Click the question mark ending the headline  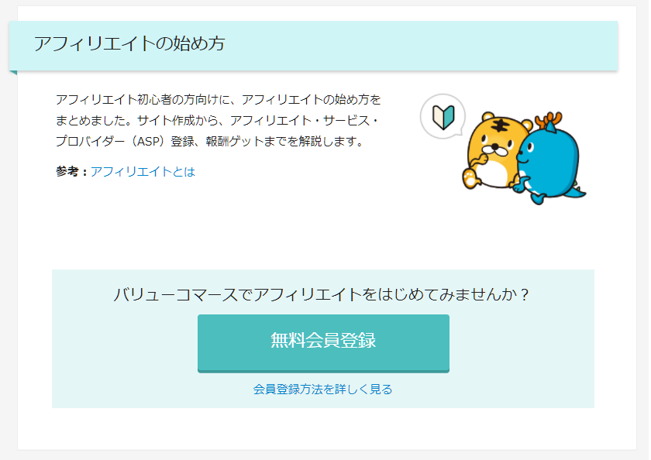click(x=524, y=295)
